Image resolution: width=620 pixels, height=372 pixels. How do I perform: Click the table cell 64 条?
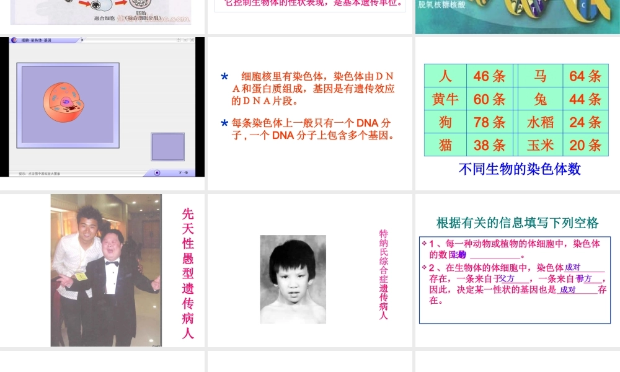tap(586, 76)
